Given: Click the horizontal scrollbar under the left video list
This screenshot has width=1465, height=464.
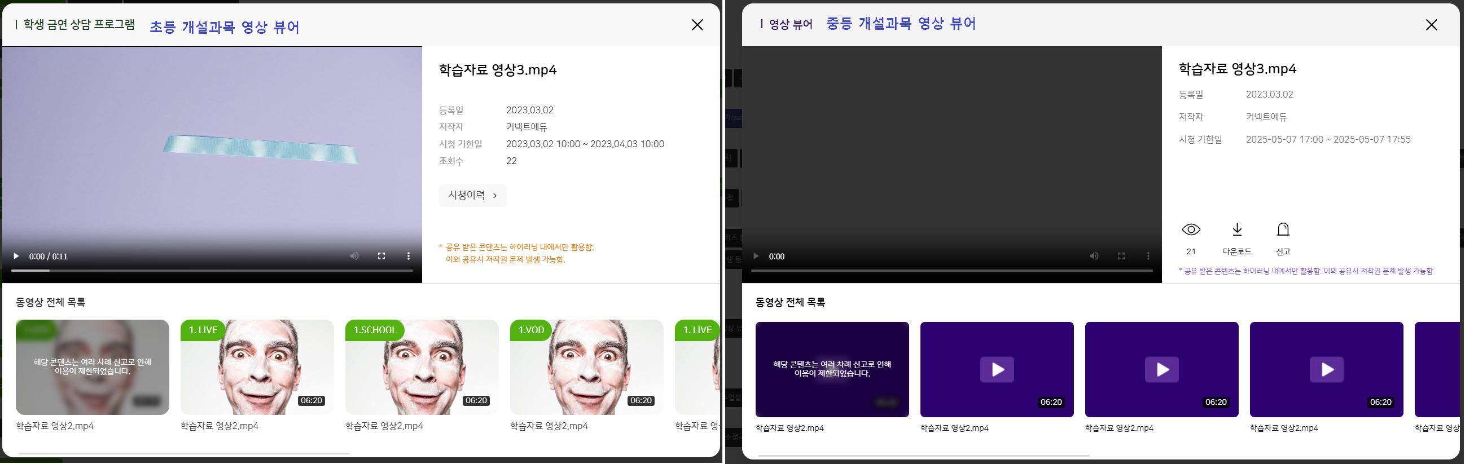Looking at the screenshot, I should click(184, 454).
